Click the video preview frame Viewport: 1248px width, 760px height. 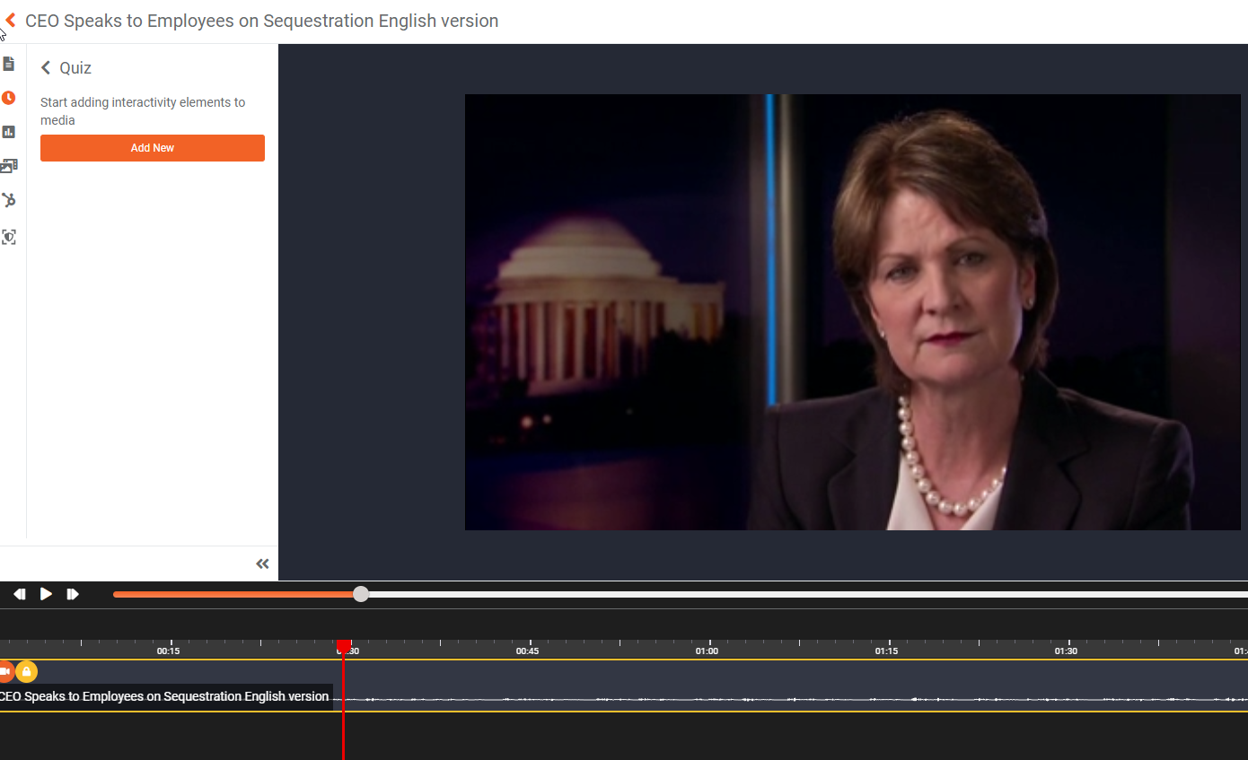tap(852, 312)
